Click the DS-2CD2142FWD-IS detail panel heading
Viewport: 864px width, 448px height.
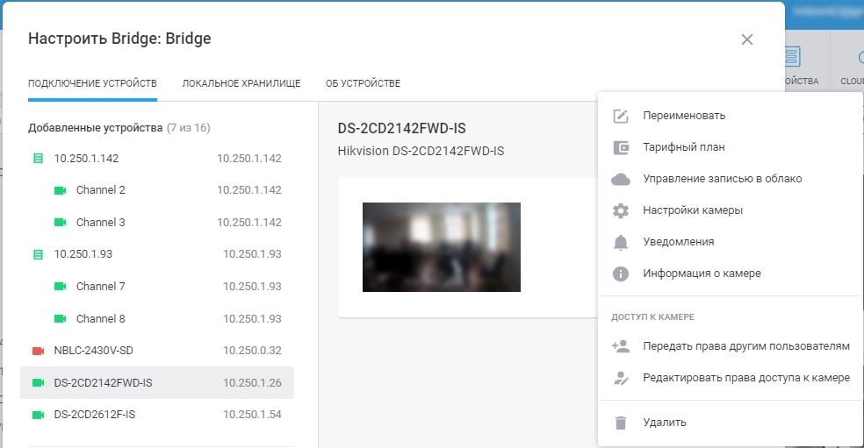tap(401, 128)
